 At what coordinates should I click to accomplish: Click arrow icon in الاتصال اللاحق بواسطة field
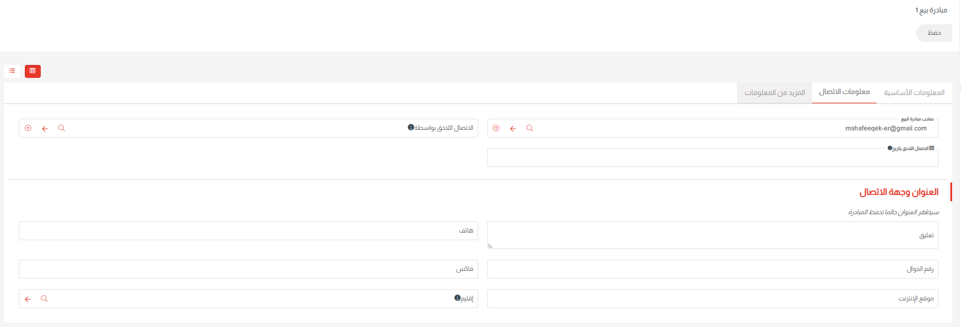point(45,128)
